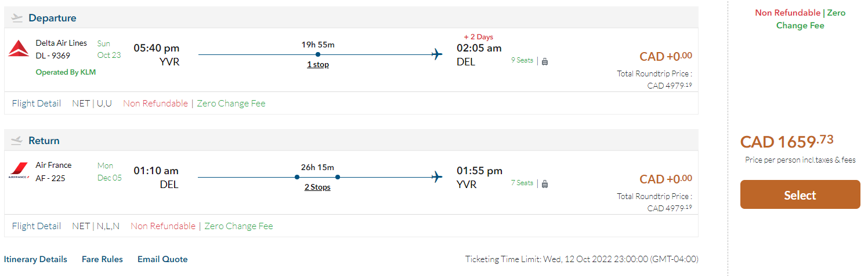
Task: Click the departure route airplane icon
Action: tap(437, 54)
